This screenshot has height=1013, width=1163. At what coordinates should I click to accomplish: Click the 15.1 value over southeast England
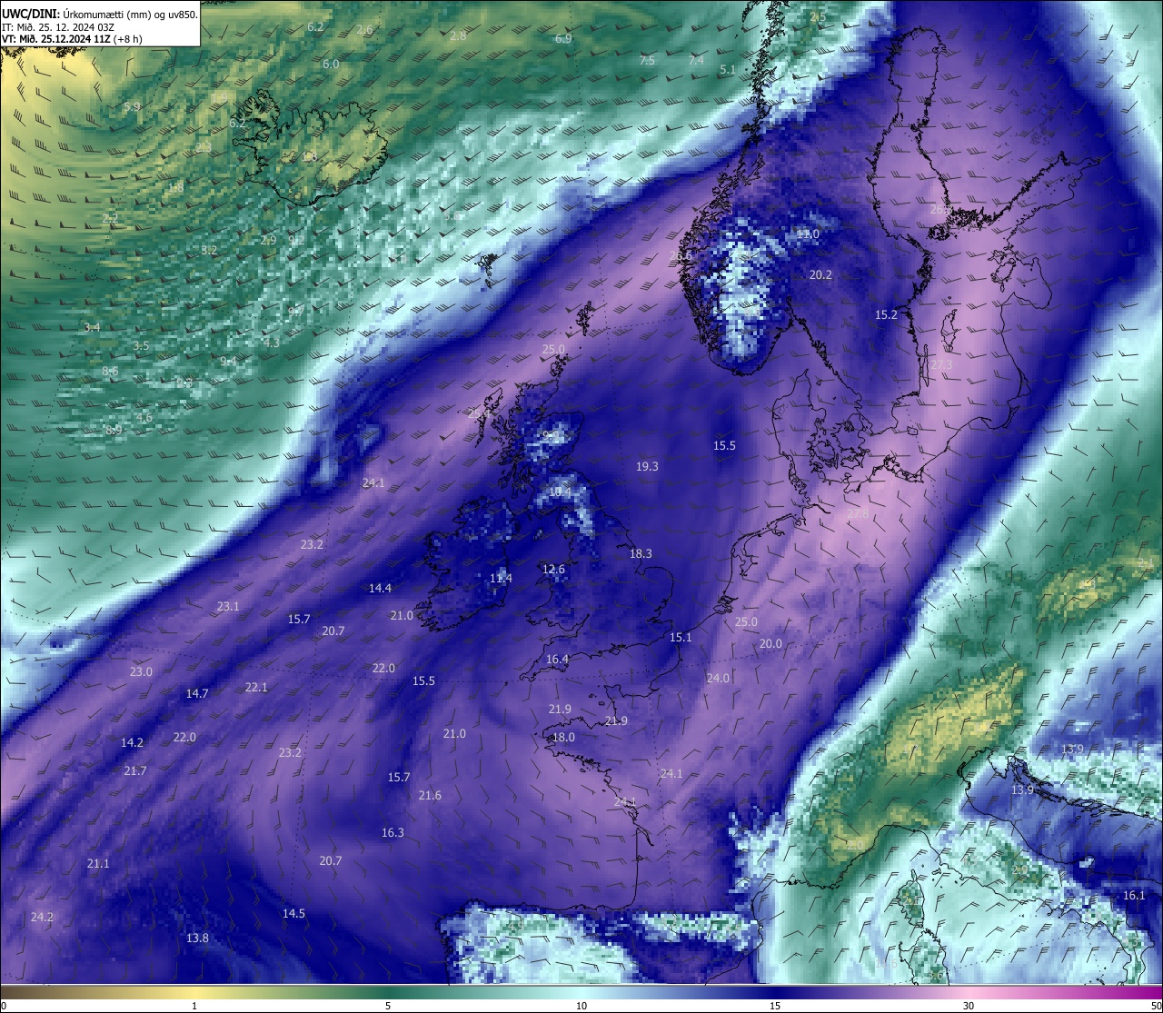pos(681,637)
